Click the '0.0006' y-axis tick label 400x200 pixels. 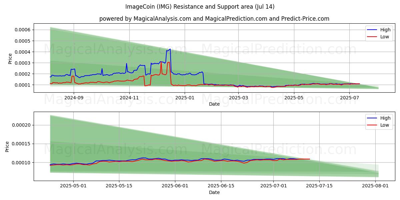click(x=22, y=30)
